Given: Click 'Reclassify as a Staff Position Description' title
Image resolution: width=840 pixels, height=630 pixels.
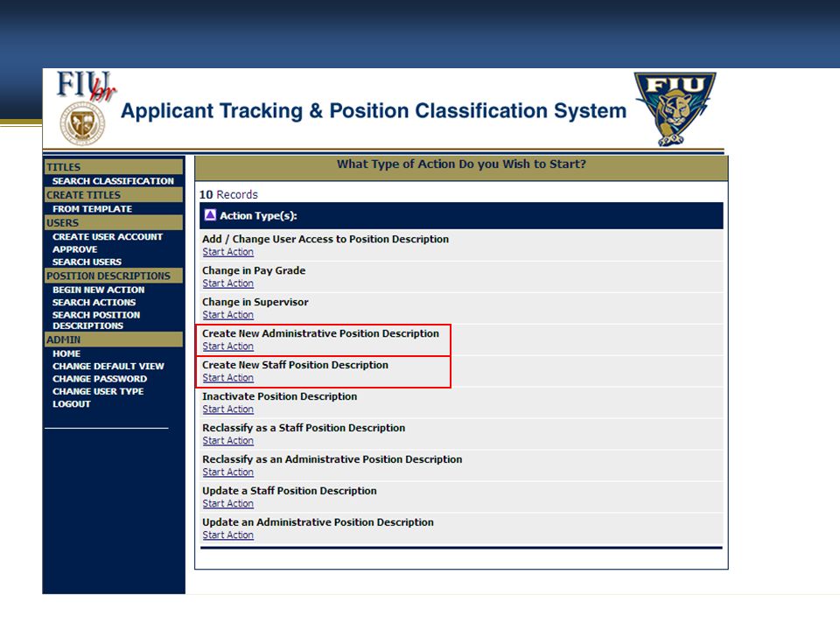Looking at the screenshot, I should (304, 428).
